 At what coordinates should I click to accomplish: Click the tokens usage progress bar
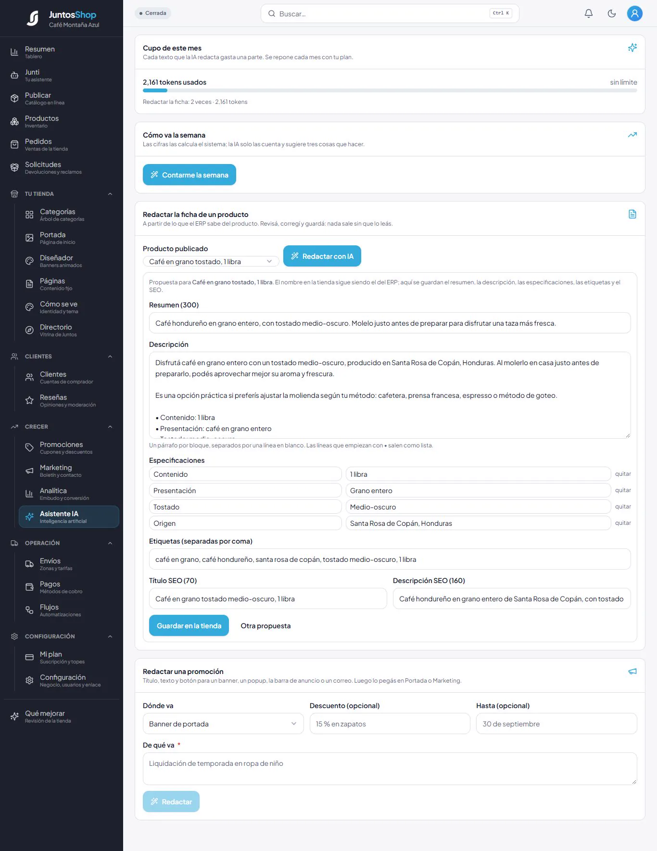(x=390, y=90)
